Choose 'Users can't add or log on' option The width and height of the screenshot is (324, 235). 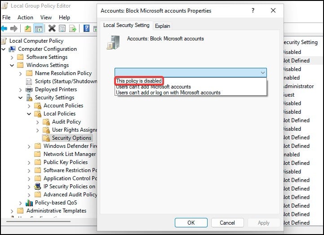(168, 93)
